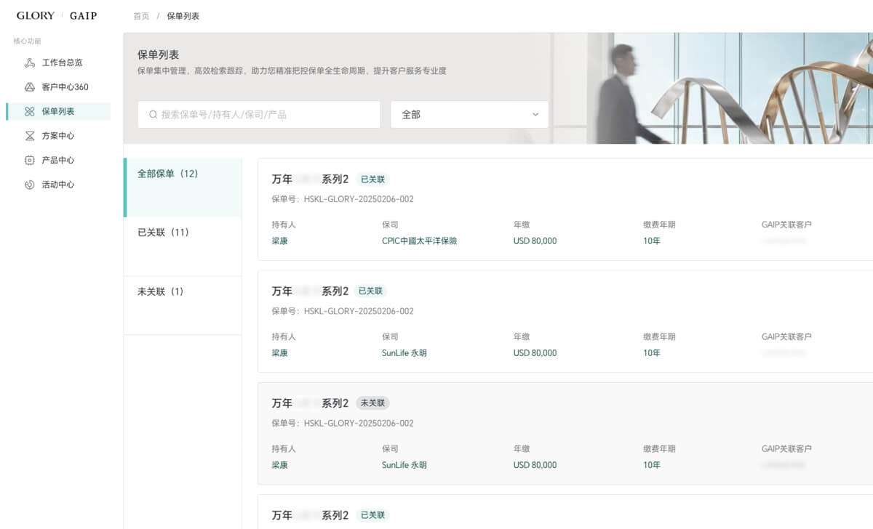Click SunLife 永明 in the 已关联 card
873x529 pixels.
click(x=404, y=353)
